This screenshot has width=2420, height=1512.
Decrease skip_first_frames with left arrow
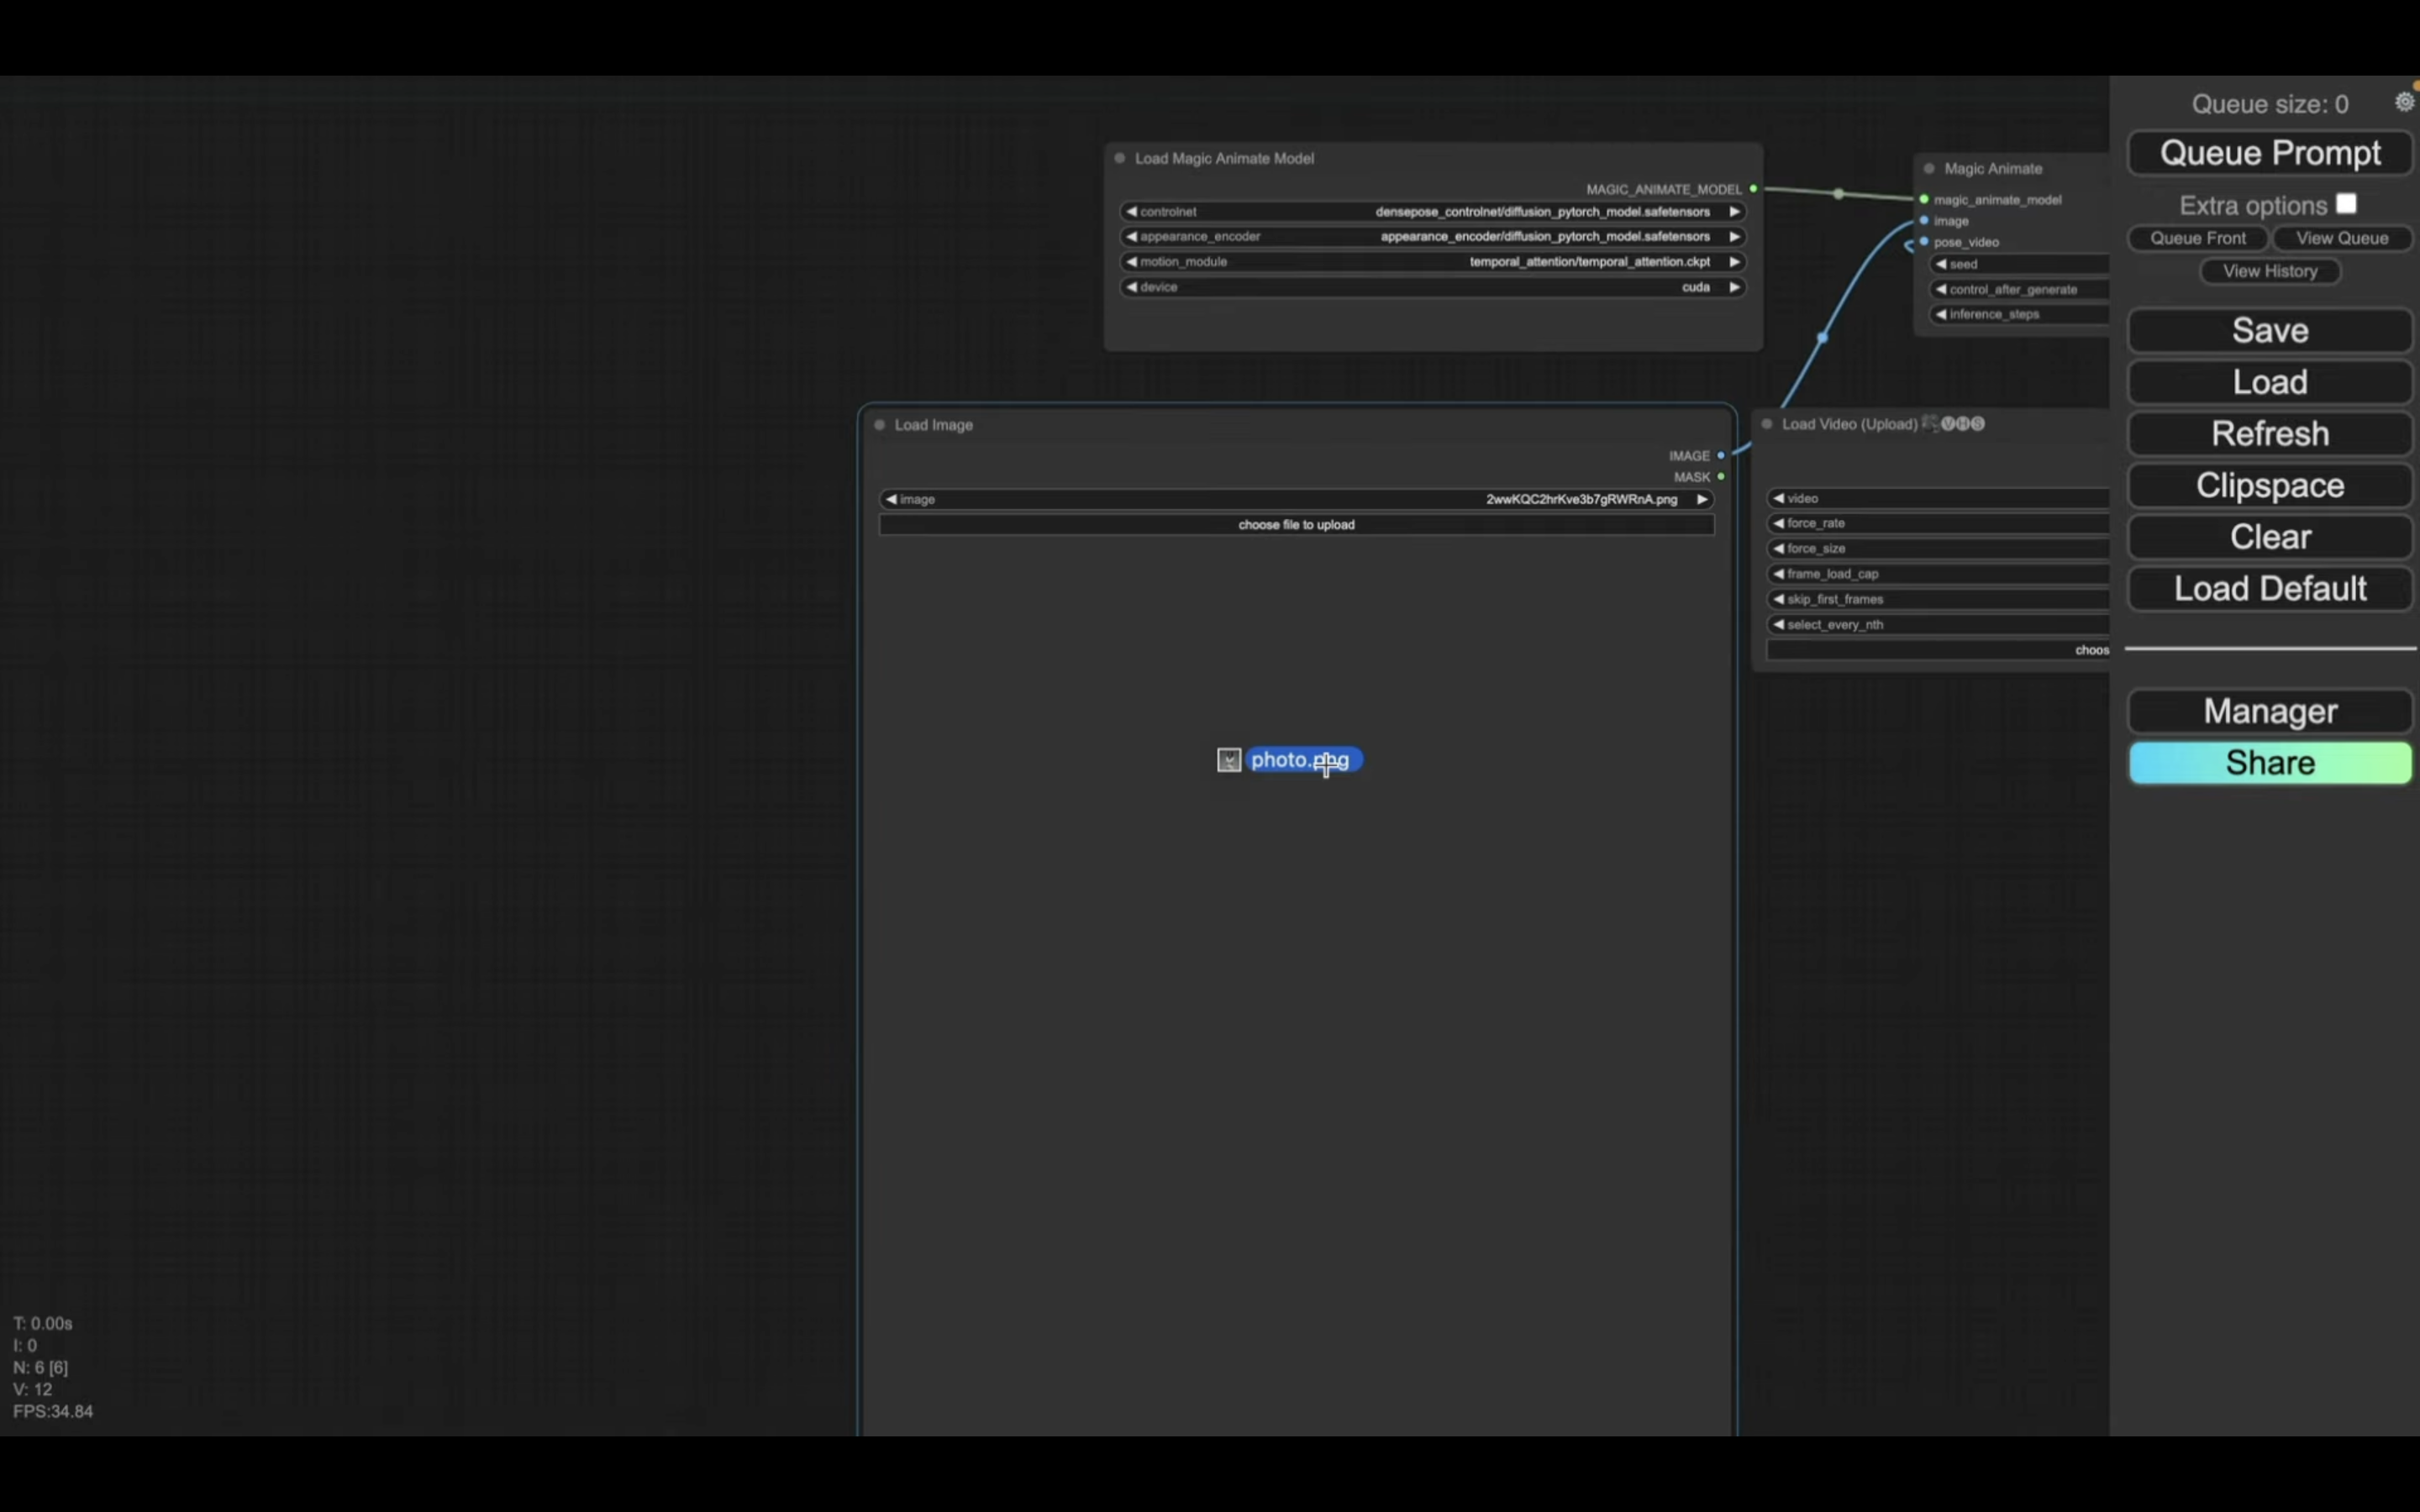pos(1779,599)
